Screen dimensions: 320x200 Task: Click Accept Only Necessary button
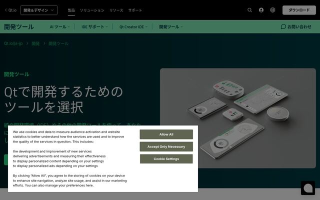pos(166,146)
